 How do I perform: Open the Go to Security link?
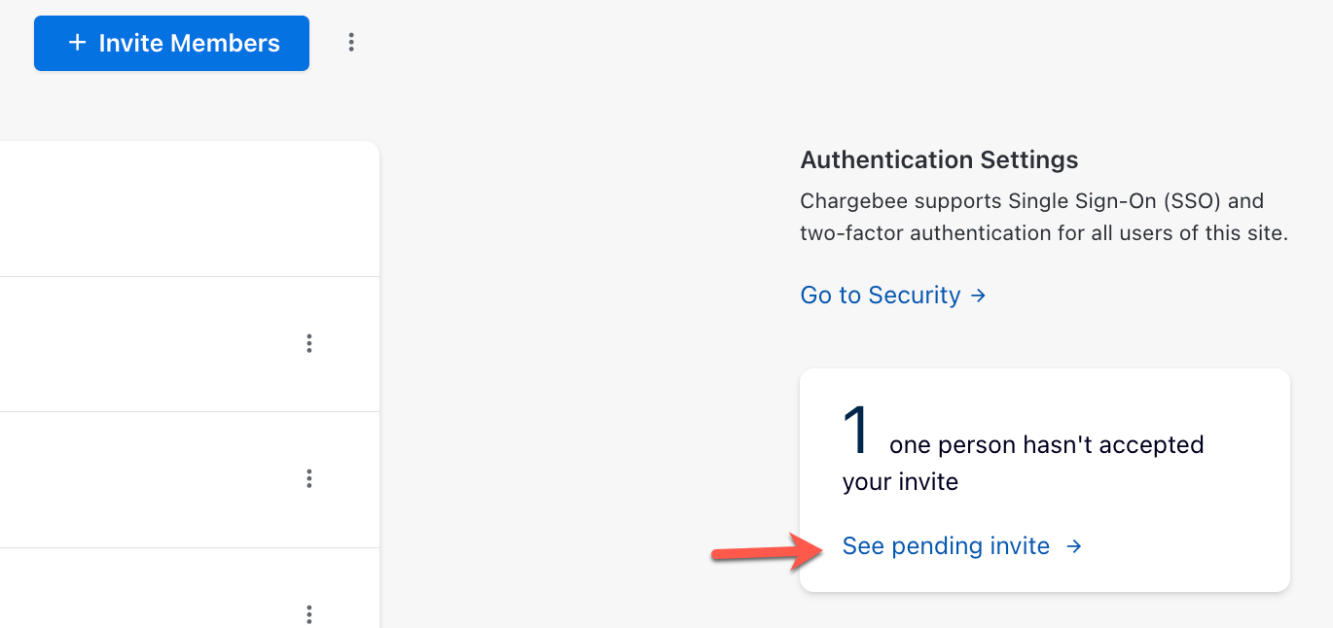click(x=880, y=295)
